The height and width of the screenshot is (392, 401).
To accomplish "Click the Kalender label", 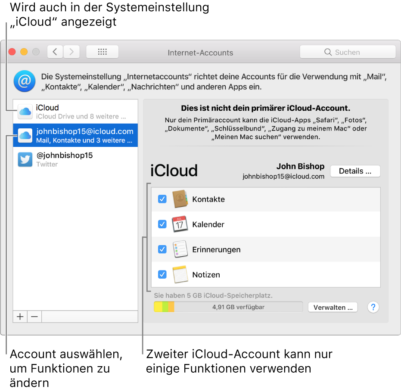I will click(x=208, y=224).
